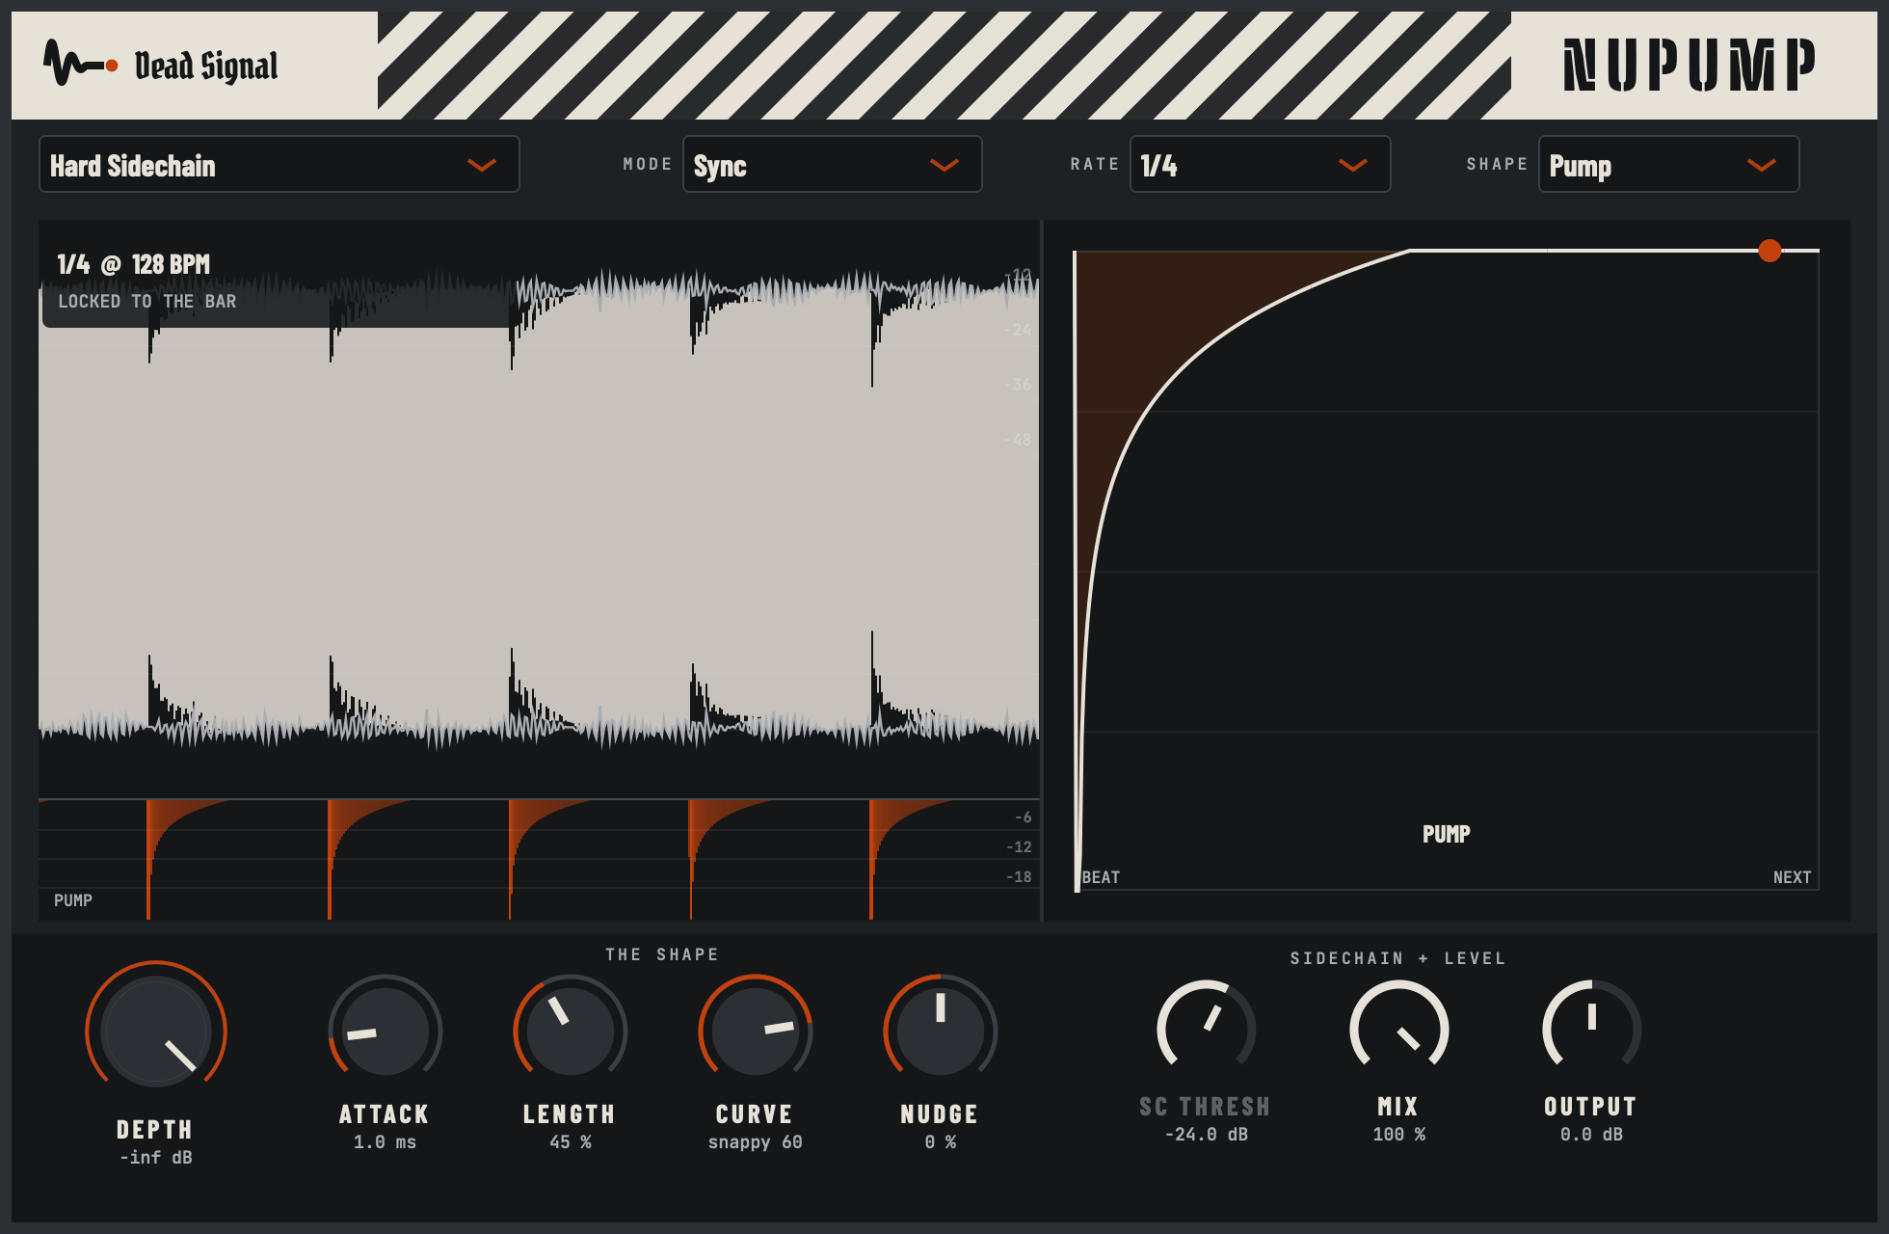Image resolution: width=1889 pixels, height=1234 pixels.
Task: Open the Shape dropdown set to Pump
Action: coord(1668,165)
